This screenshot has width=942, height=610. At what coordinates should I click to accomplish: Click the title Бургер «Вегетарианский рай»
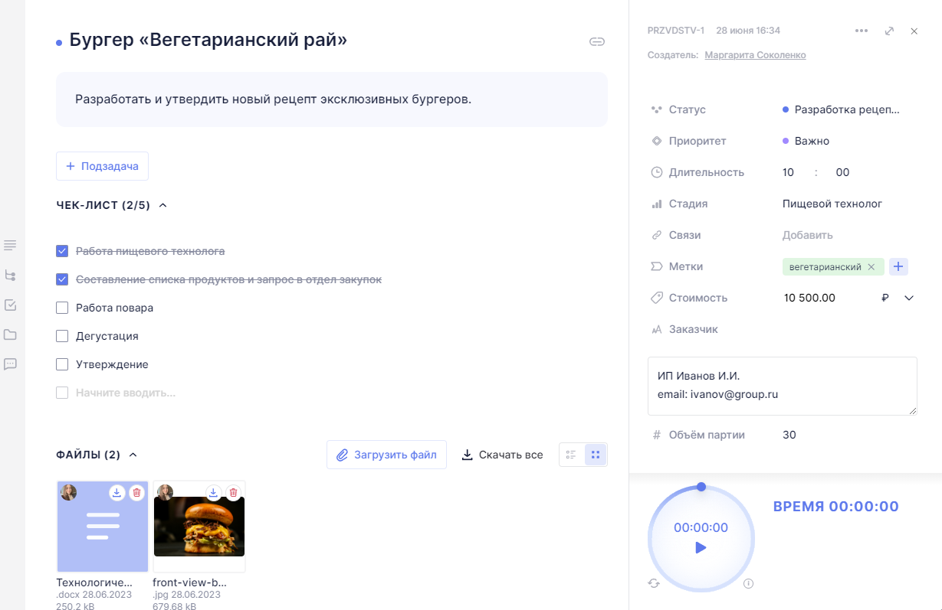click(x=208, y=40)
